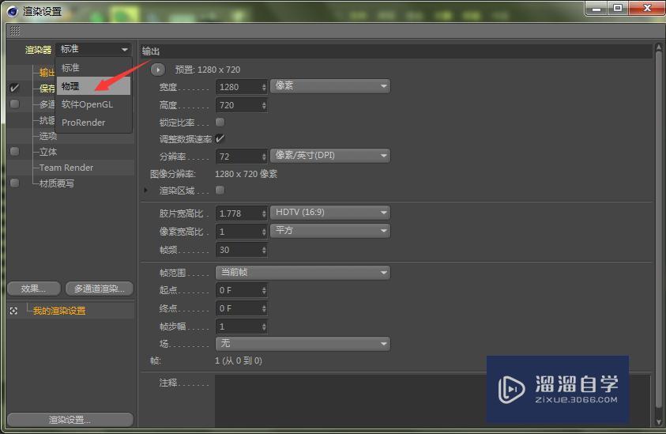Open the 平方 pixel aspect dropdown
Image resolution: width=666 pixels, height=434 pixels.
point(330,230)
